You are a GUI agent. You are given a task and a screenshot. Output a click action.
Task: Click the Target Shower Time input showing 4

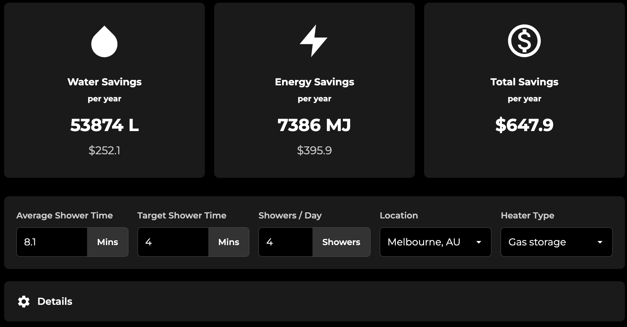point(172,242)
